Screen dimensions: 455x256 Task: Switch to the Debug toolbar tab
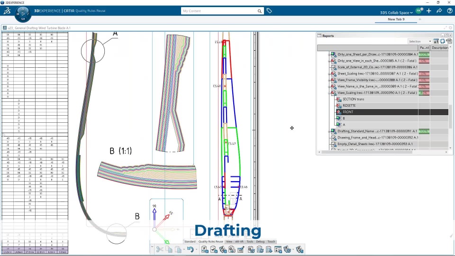click(260, 241)
